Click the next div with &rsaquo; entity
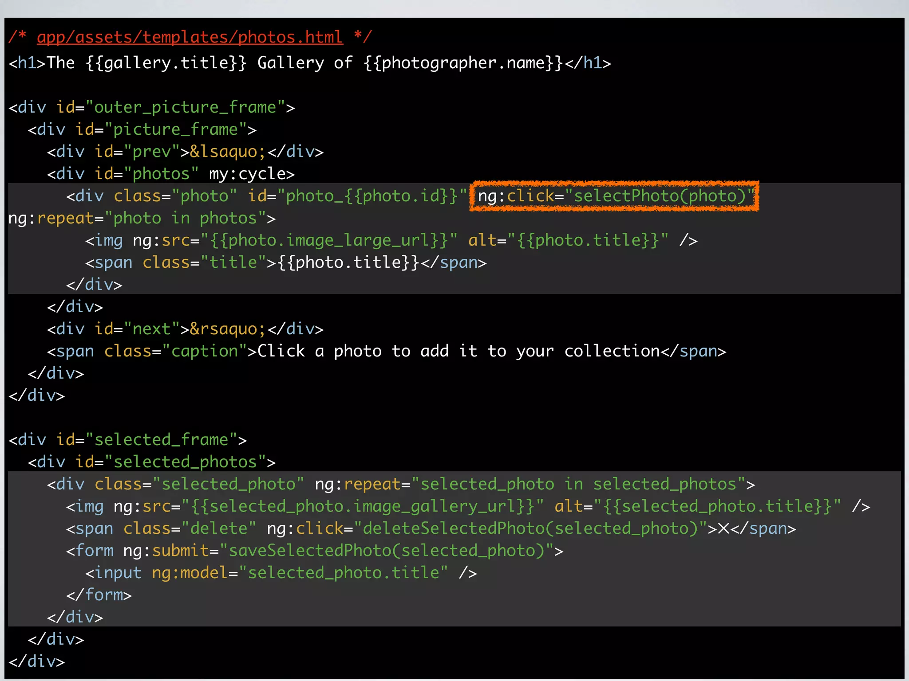 click(185, 329)
